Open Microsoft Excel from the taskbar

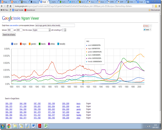point(46,126)
